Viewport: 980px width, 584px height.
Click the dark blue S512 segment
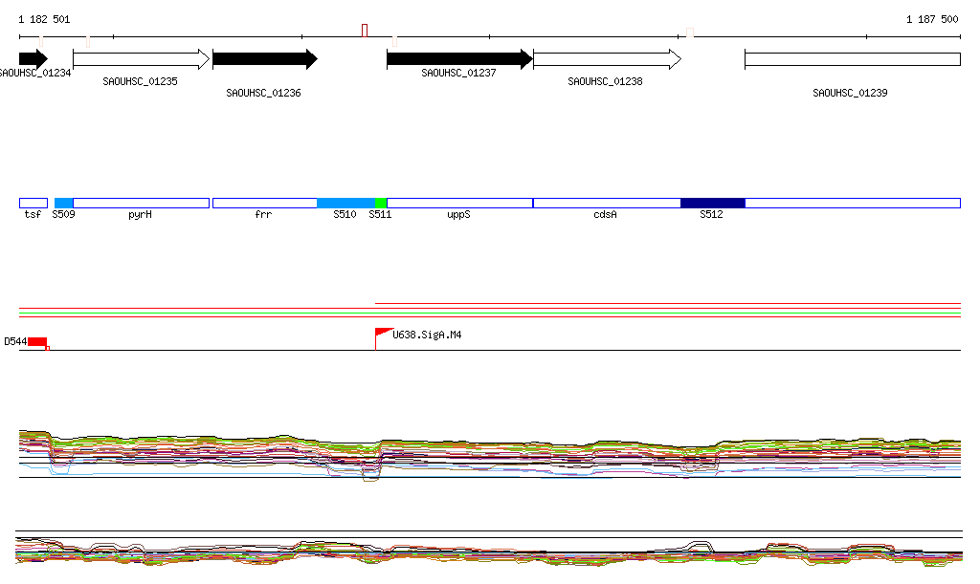click(x=712, y=203)
